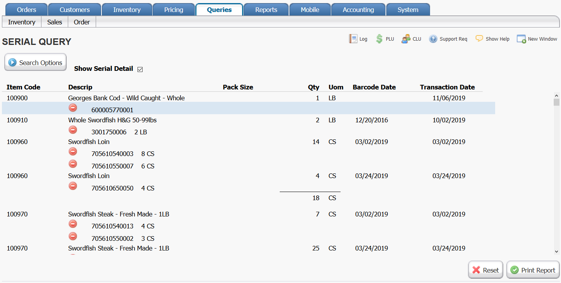
Task: Click the scrollbar up arrow
Action: click(x=556, y=96)
